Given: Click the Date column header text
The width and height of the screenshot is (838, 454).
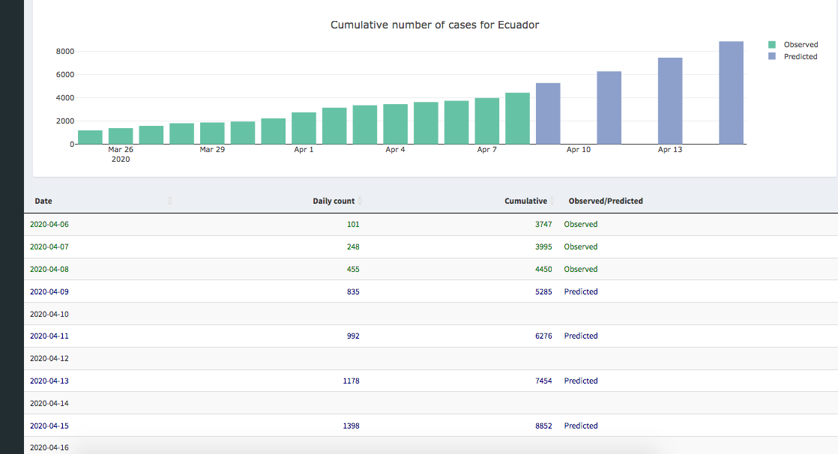Looking at the screenshot, I should (43, 201).
